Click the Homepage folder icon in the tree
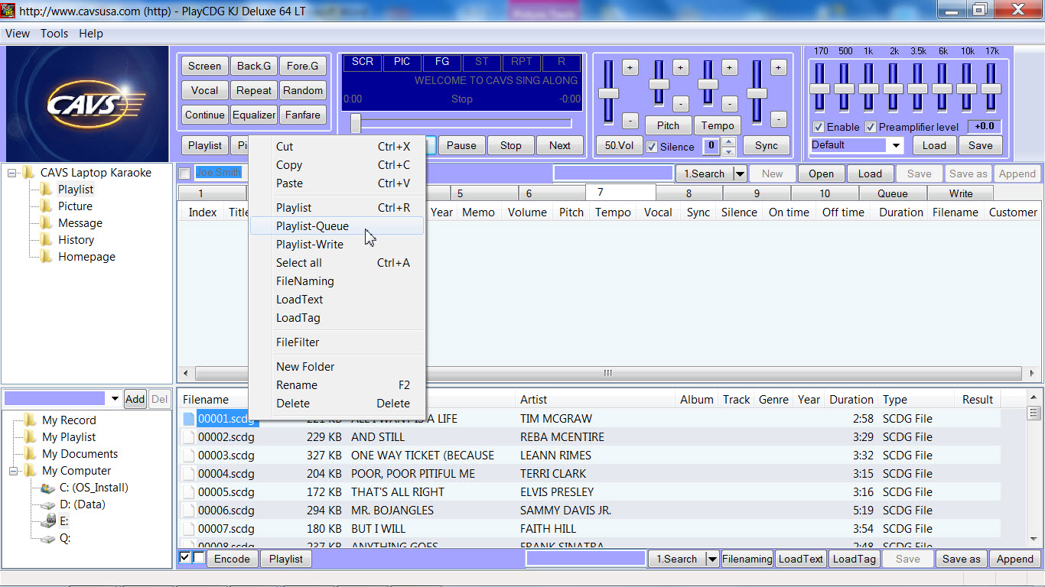The width and height of the screenshot is (1045, 587). point(47,257)
